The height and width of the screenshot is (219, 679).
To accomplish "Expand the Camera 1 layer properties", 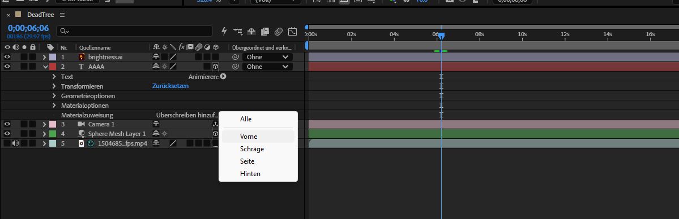I will [x=44, y=124].
